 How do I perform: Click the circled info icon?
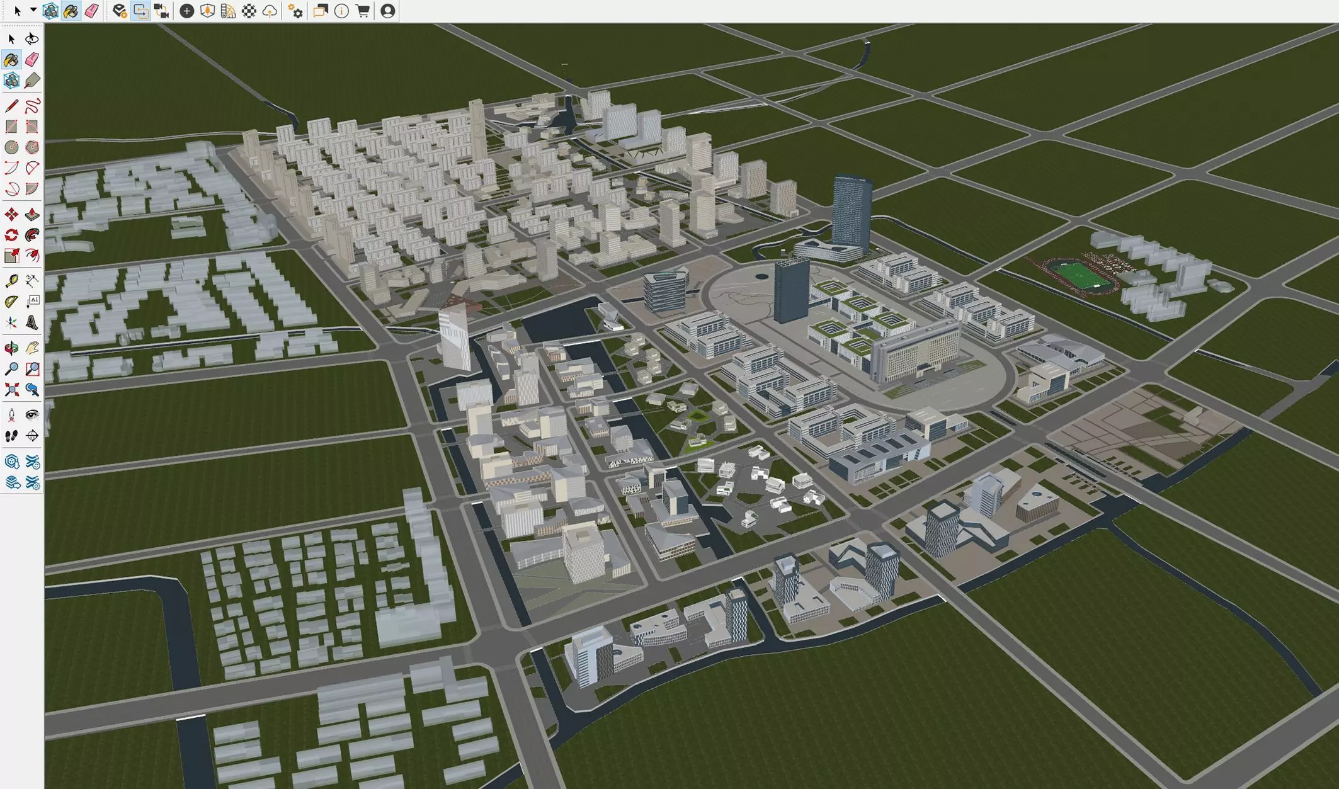tap(341, 11)
